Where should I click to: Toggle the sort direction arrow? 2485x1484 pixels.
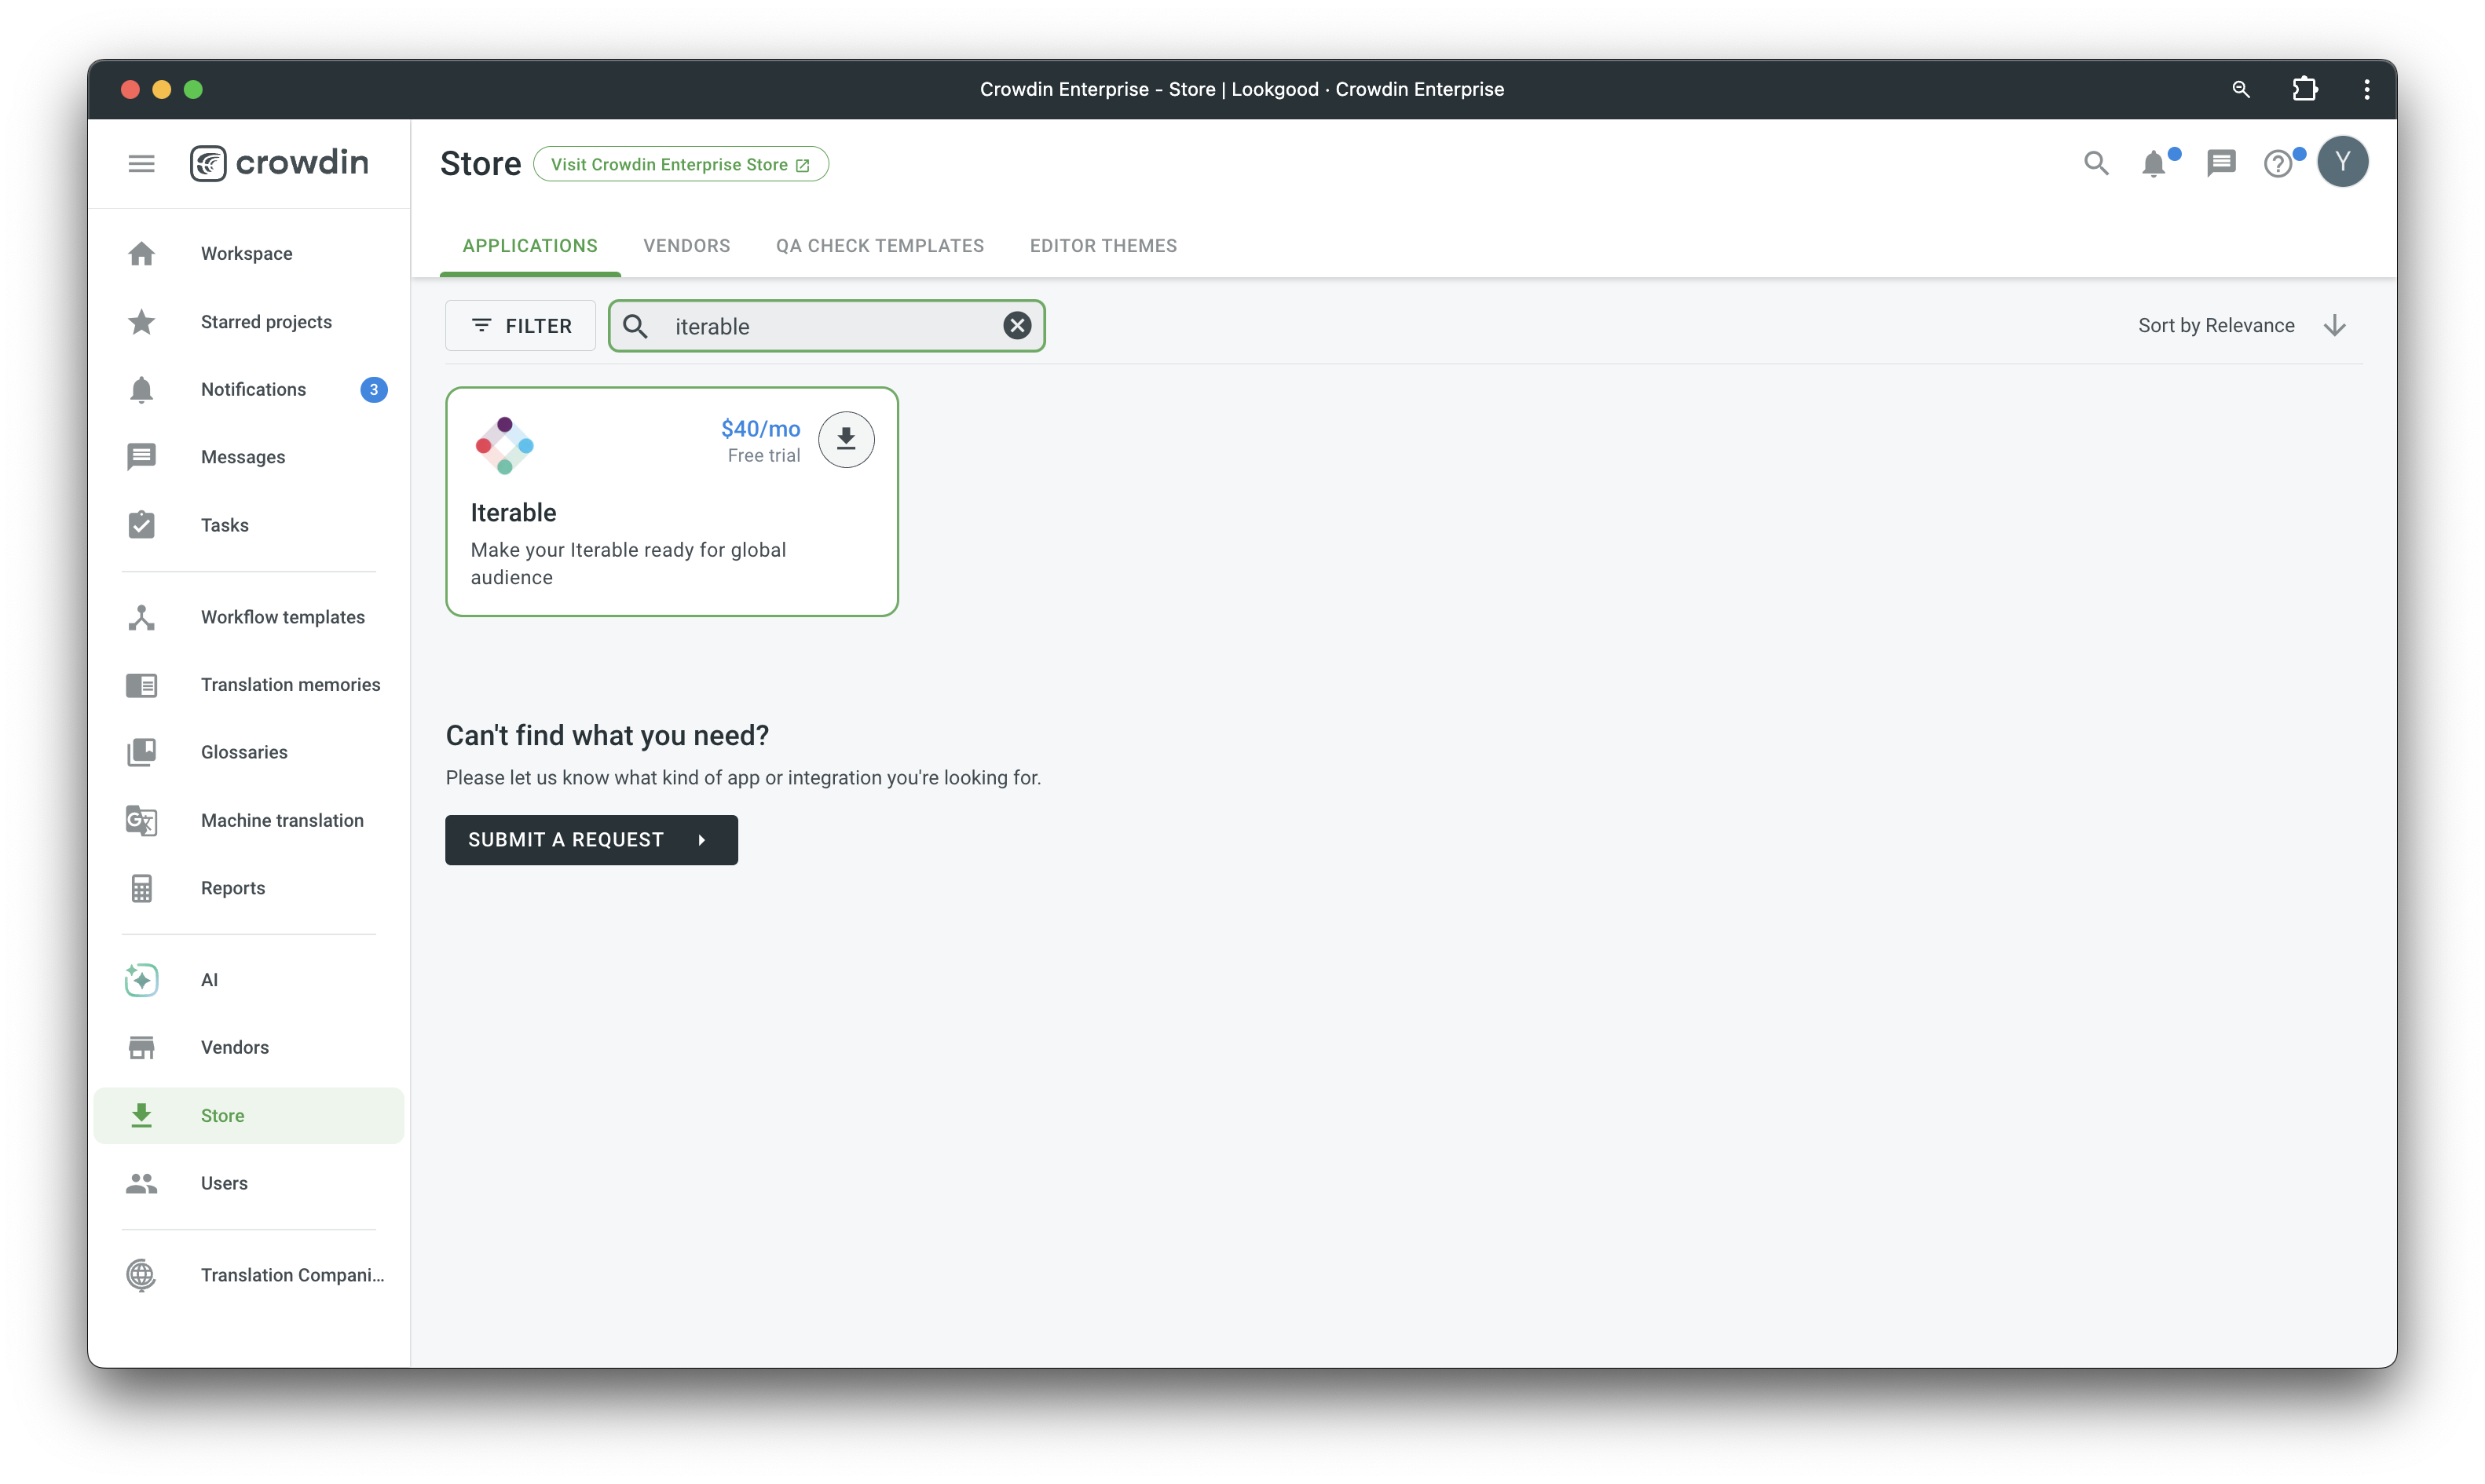[x=2335, y=326]
